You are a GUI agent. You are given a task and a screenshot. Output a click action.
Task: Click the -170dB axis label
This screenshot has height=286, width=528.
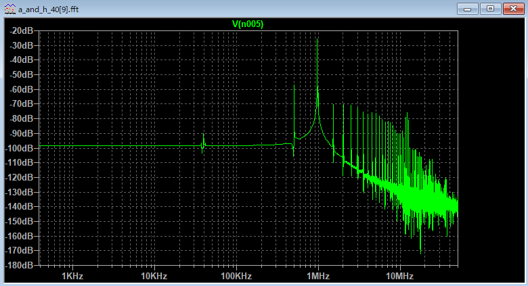pyautogui.click(x=20, y=251)
